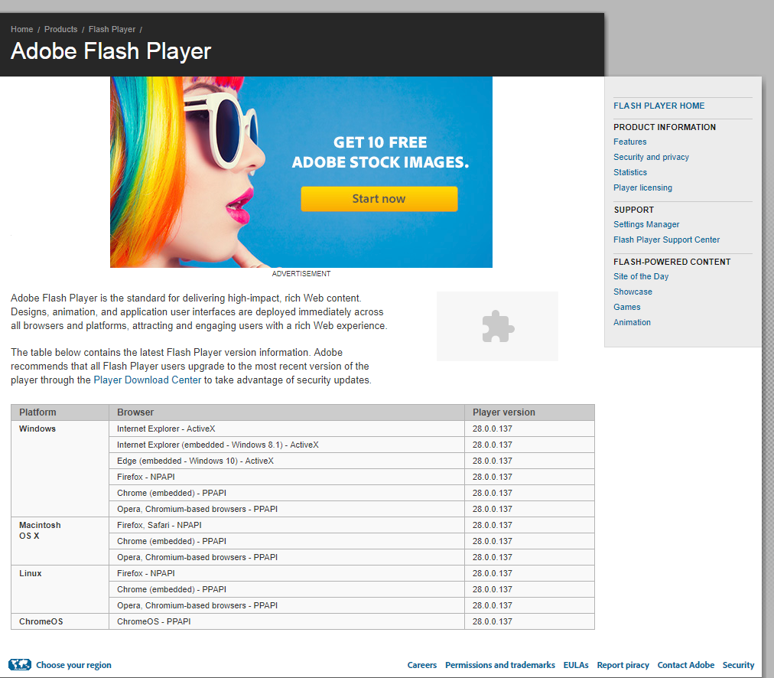Open Products breadcrumb link
The width and height of the screenshot is (774, 678).
click(60, 29)
